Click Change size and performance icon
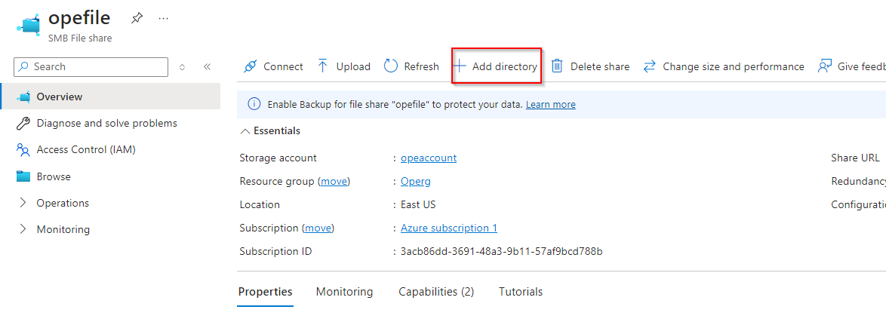 pyautogui.click(x=649, y=66)
